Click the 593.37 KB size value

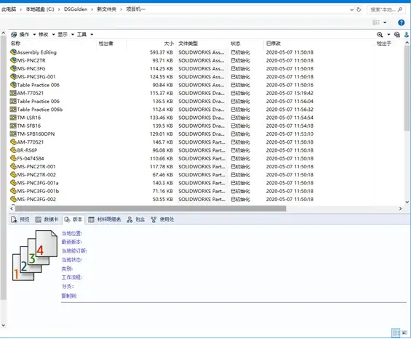coord(161,52)
